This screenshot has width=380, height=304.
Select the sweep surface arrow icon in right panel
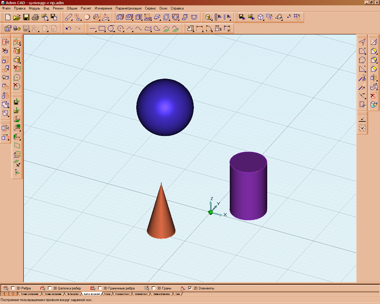(x=374, y=87)
